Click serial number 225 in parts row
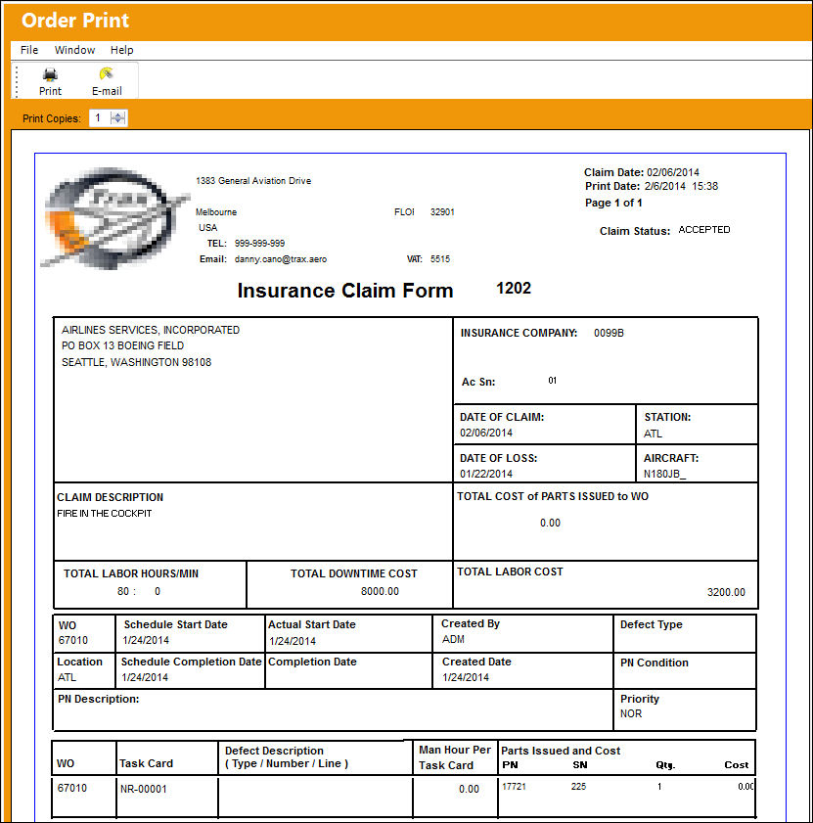Viewport: 813px width, 823px height. coord(578,787)
